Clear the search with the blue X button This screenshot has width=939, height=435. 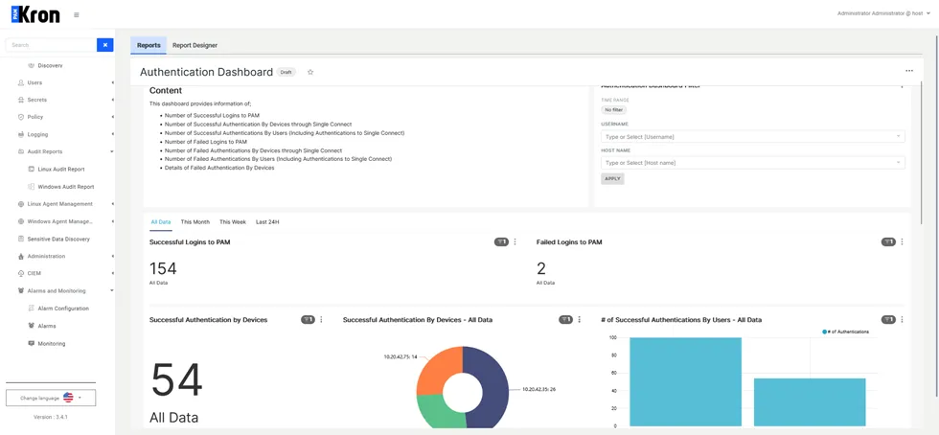104,45
